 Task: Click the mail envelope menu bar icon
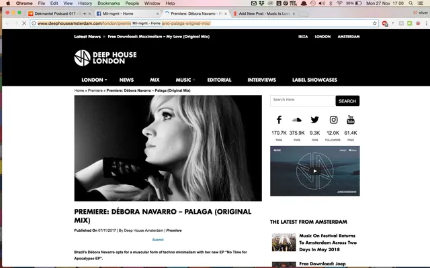[254, 3]
